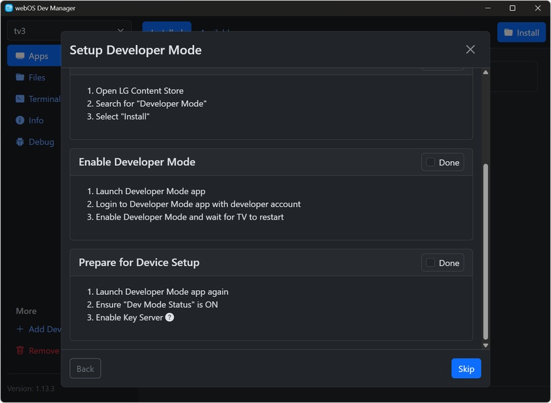Click the Key Server help question icon
The height and width of the screenshot is (403, 551).
tap(169, 317)
